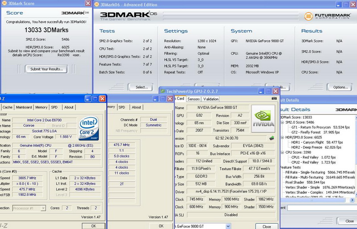Minimize the GPU-Z window

pos(261,91)
